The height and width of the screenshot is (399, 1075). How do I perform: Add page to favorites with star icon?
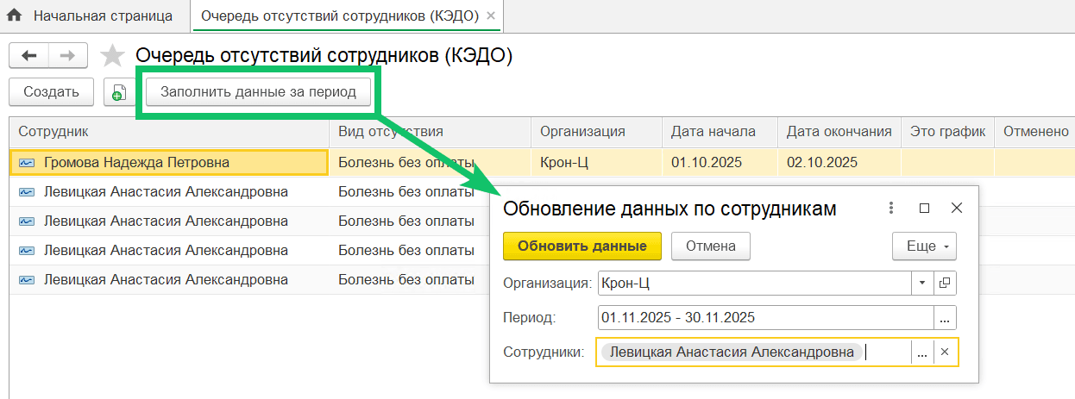(112, 57)
